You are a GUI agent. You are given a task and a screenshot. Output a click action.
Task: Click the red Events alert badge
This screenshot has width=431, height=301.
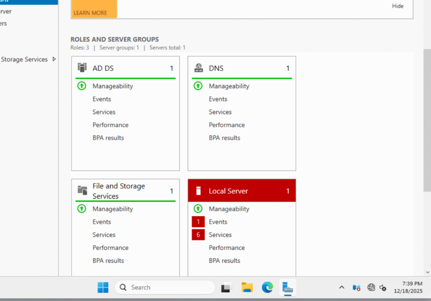coord(198,222)
